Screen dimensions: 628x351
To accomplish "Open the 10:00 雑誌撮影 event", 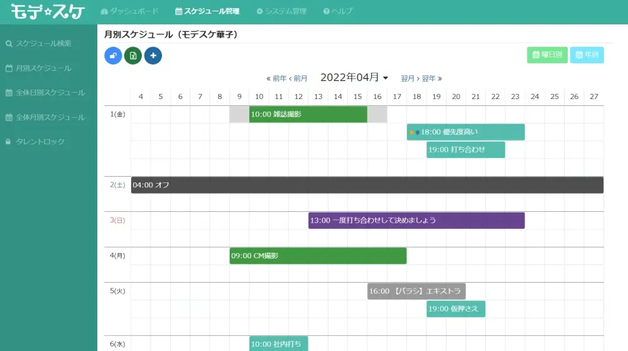I will 308,114.
